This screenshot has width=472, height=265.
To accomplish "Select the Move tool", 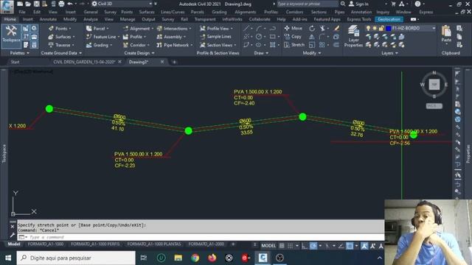I will 294,28.
